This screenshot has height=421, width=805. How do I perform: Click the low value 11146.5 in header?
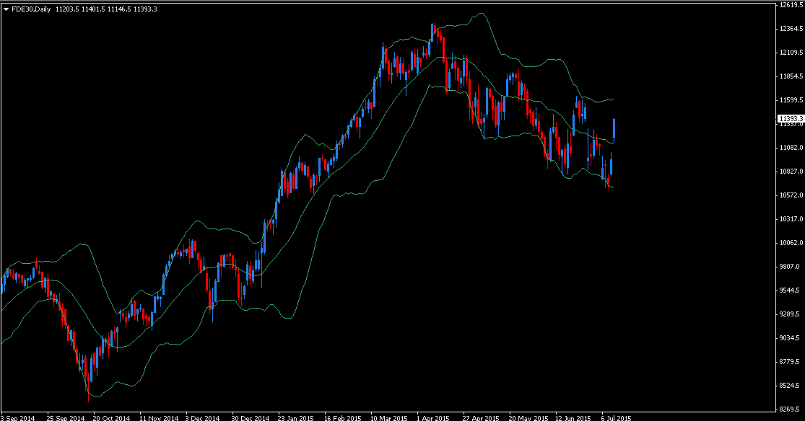tap(119, 9)
